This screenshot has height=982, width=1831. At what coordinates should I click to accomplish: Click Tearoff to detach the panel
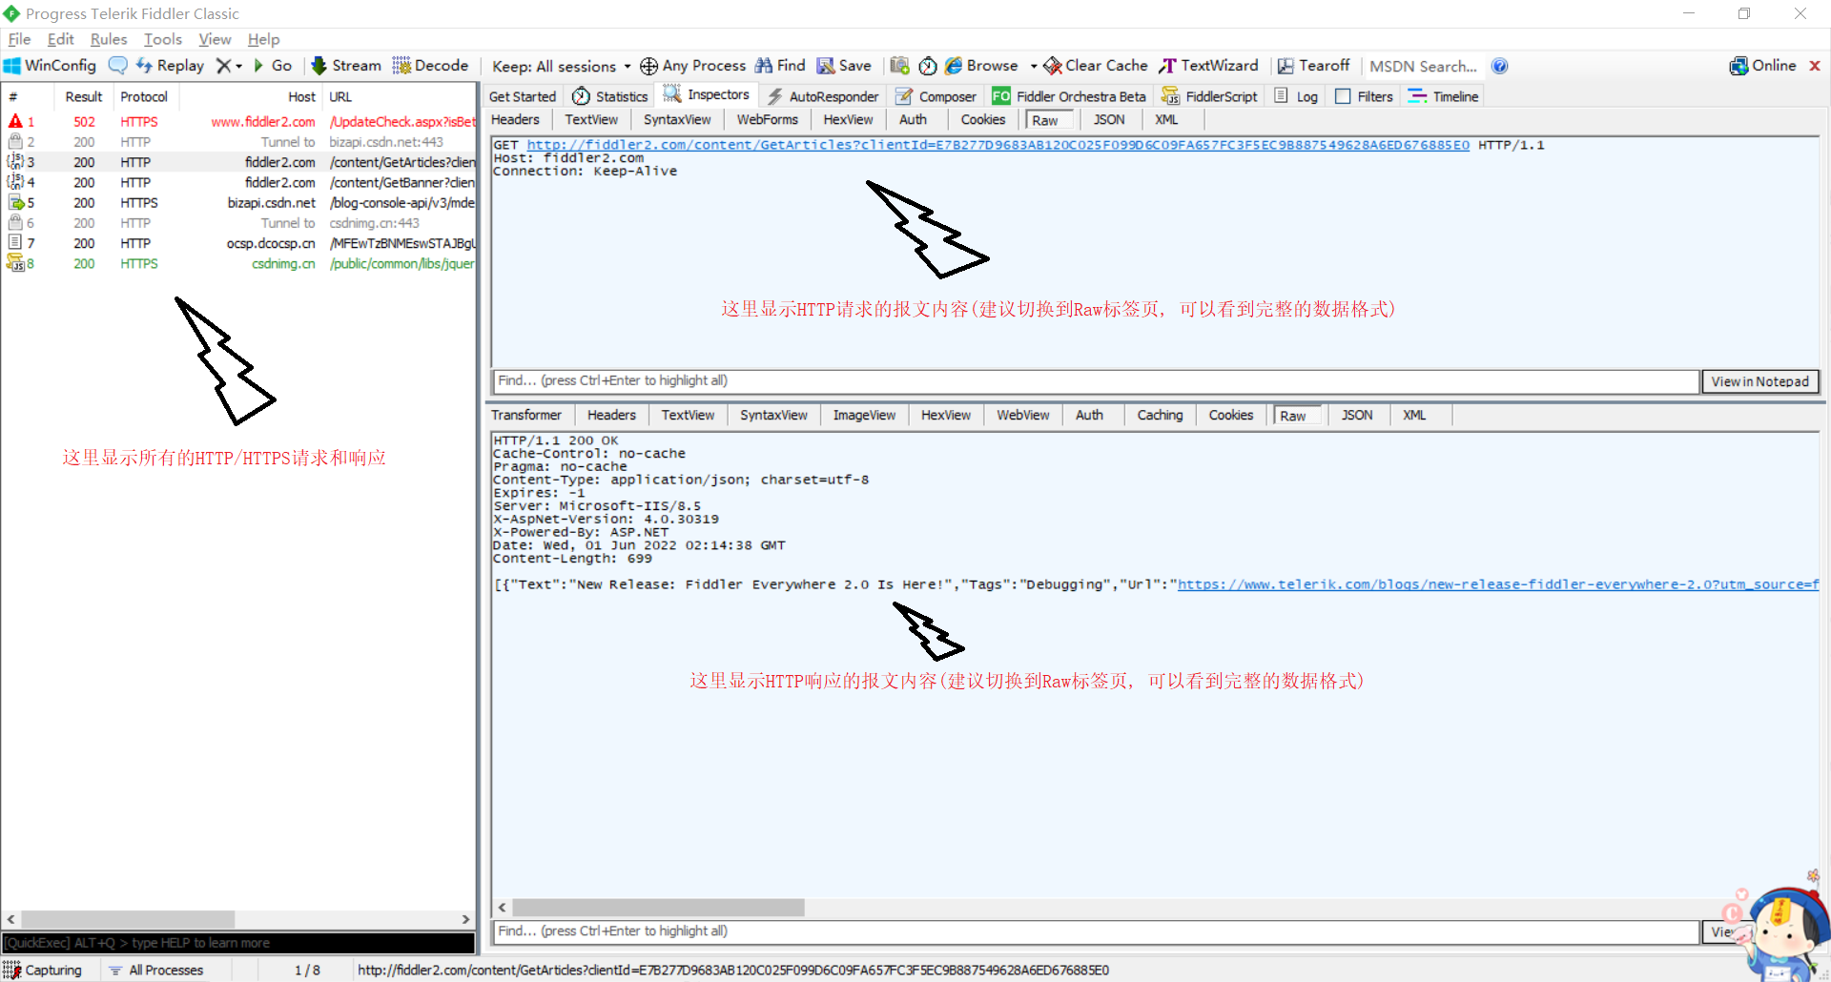pos(1313,66)
